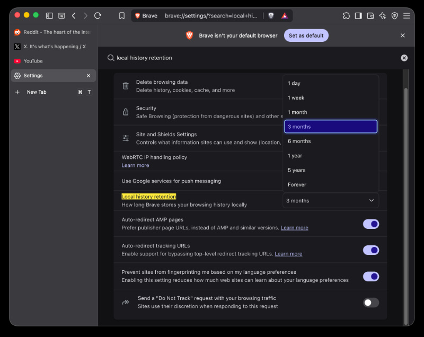Open the Extensions puzzle icon
This screenshot has width=424, height=337.
click(347, 16)
